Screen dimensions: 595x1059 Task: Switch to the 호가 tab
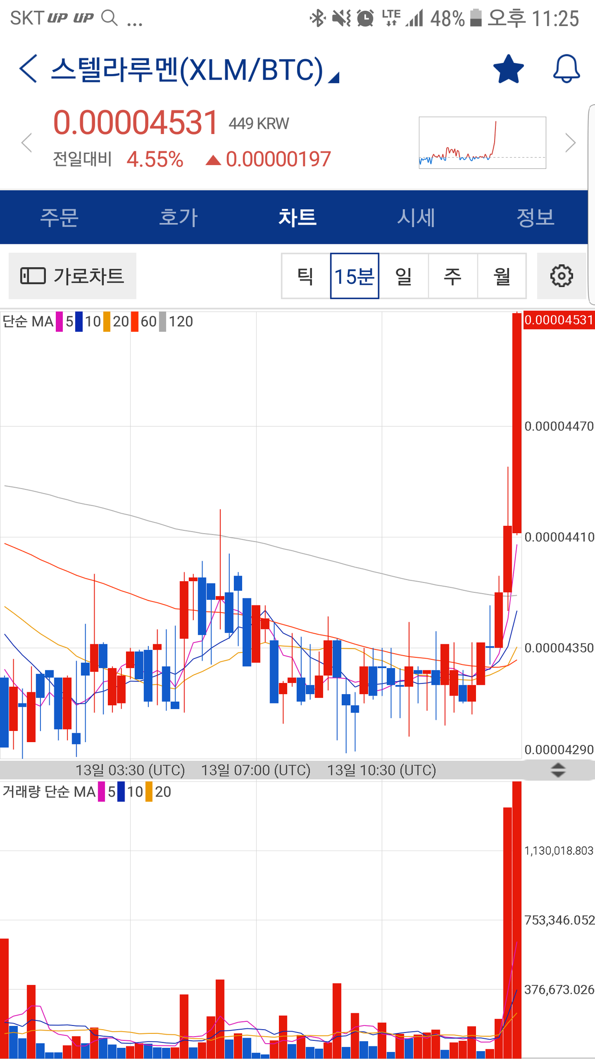pos(178,217)
